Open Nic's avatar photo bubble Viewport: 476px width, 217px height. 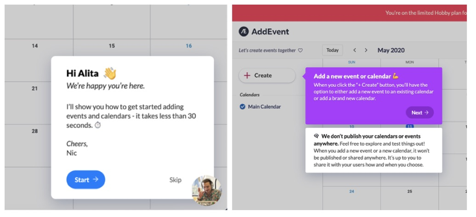coord(207,190)
